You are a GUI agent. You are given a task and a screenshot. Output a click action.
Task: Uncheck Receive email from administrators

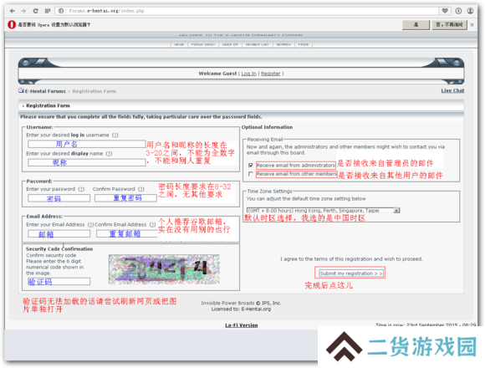click(251, 166)
